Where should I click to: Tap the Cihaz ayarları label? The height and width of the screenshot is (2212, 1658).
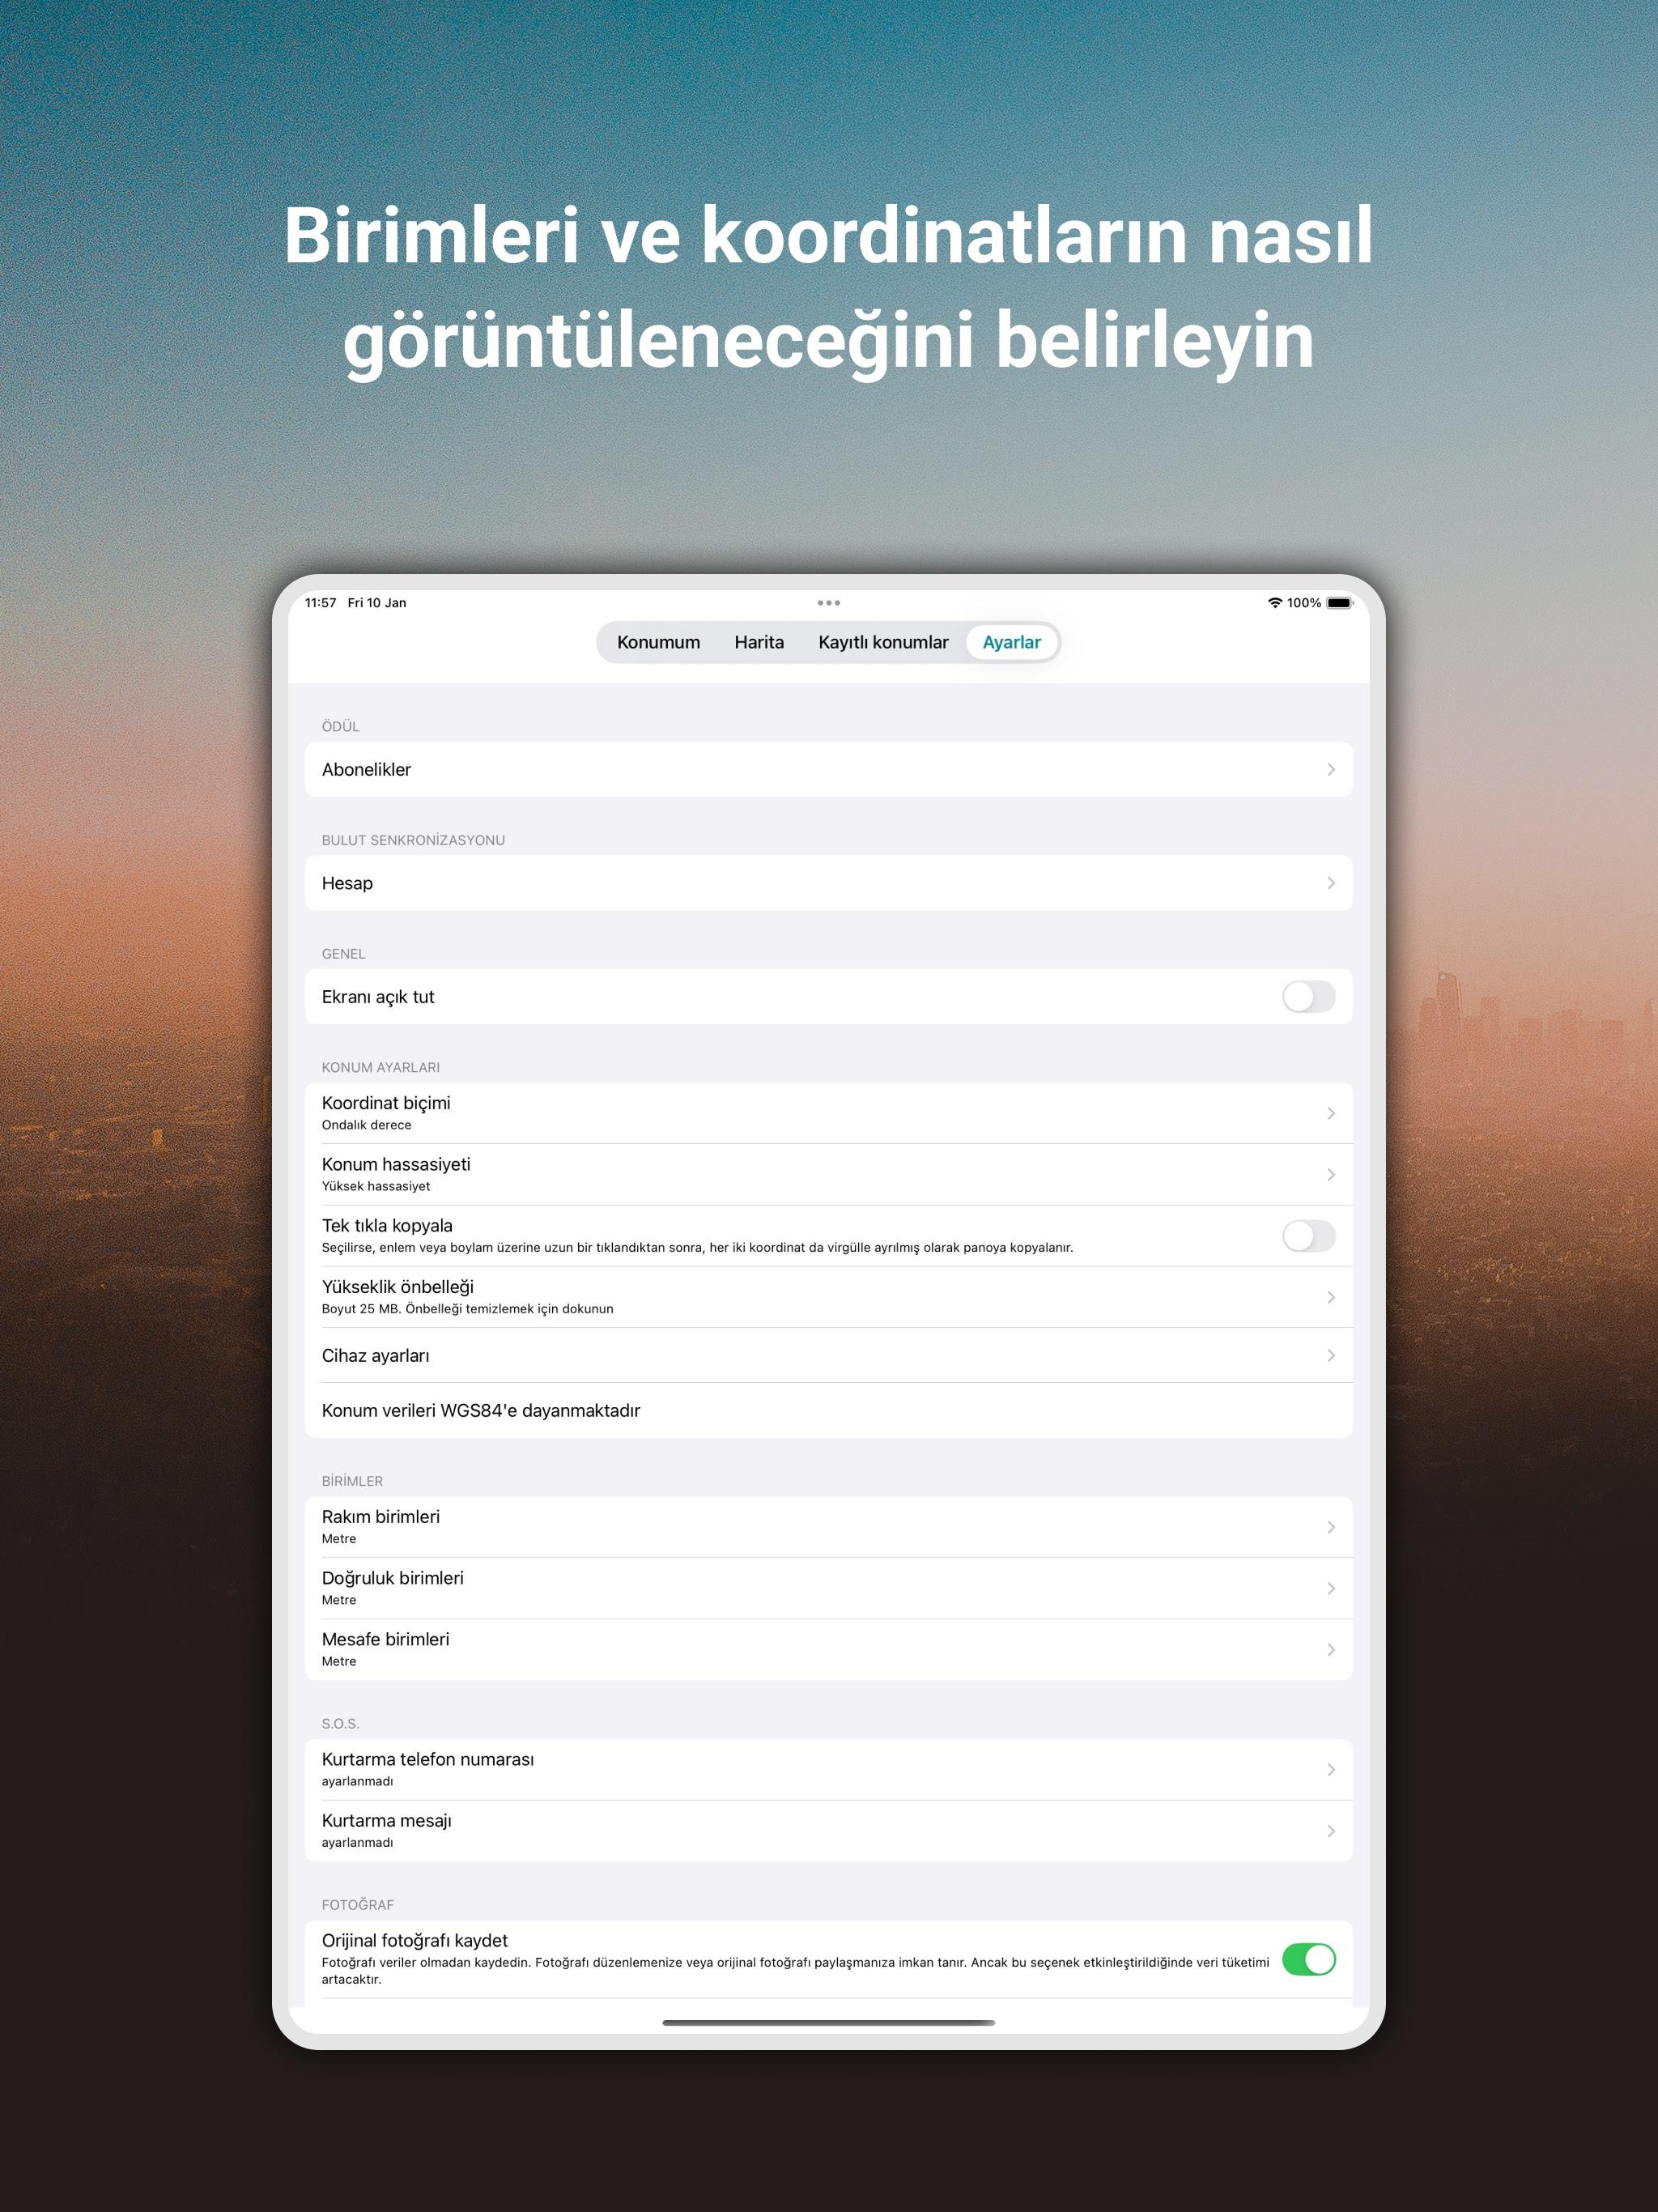(375, 1356)
